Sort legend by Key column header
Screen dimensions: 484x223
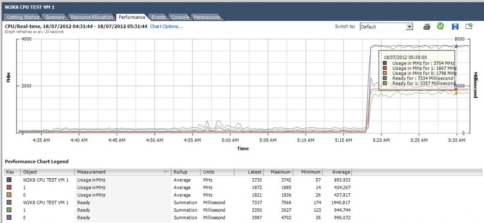coord(12,172)
